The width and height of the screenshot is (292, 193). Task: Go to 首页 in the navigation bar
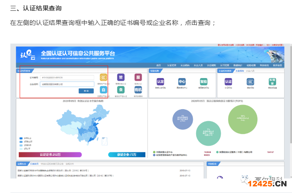tap(158, 65)
